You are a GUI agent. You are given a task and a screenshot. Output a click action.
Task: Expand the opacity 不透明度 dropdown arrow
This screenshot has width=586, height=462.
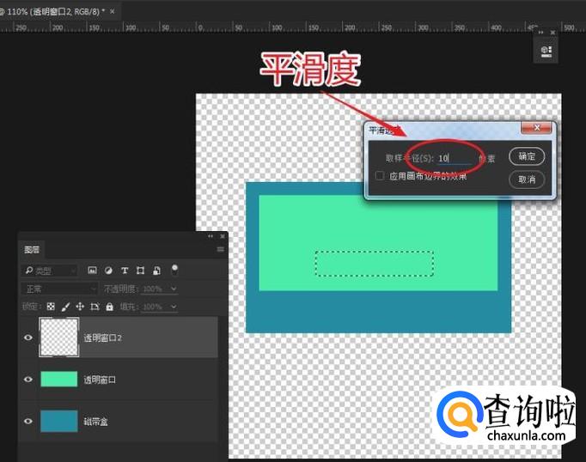pyautogui.click(x=174, y=289)
